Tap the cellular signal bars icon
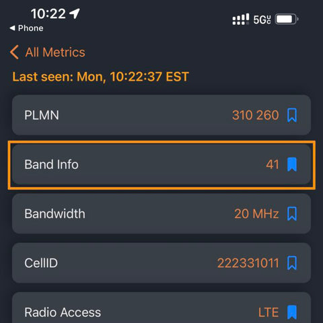 [241, 19]
